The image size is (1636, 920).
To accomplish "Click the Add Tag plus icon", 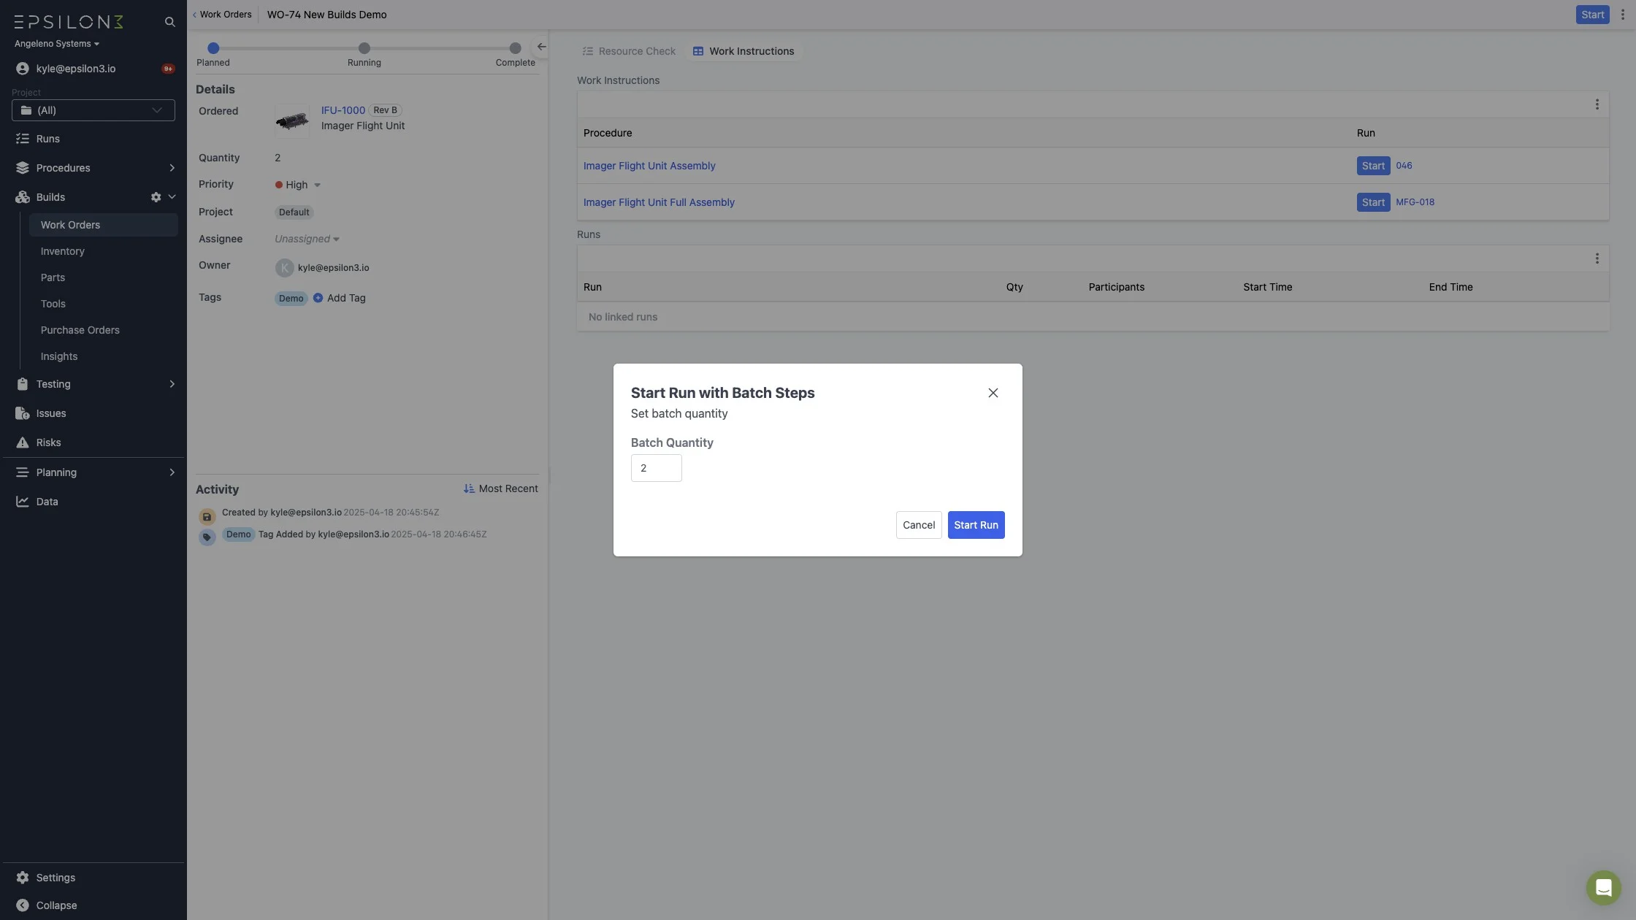I will (x=318, y=298).
